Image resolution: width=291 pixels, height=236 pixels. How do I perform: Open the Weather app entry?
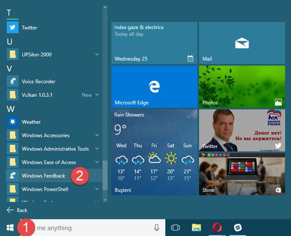pos(31,122)
